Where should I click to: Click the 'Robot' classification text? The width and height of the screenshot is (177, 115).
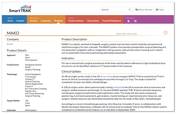point(28,67)
